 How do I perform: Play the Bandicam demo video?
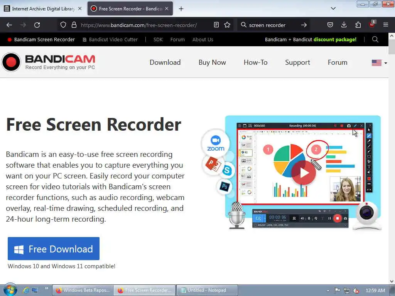304,173
